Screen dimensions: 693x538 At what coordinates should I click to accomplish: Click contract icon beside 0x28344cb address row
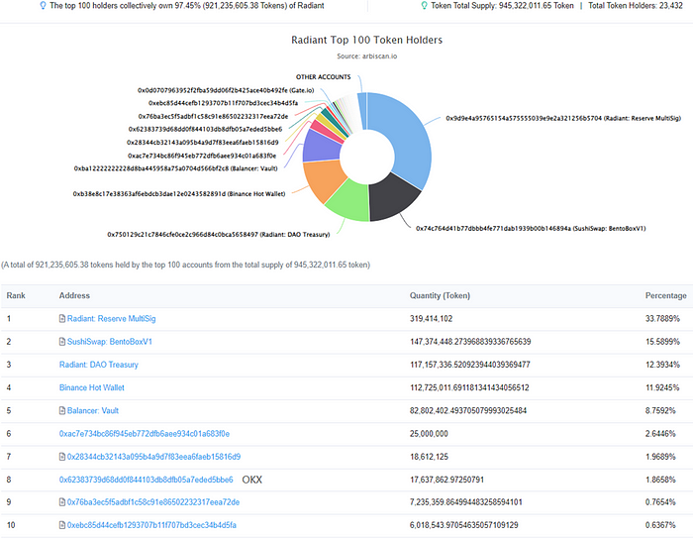click(x=62, y=457)
